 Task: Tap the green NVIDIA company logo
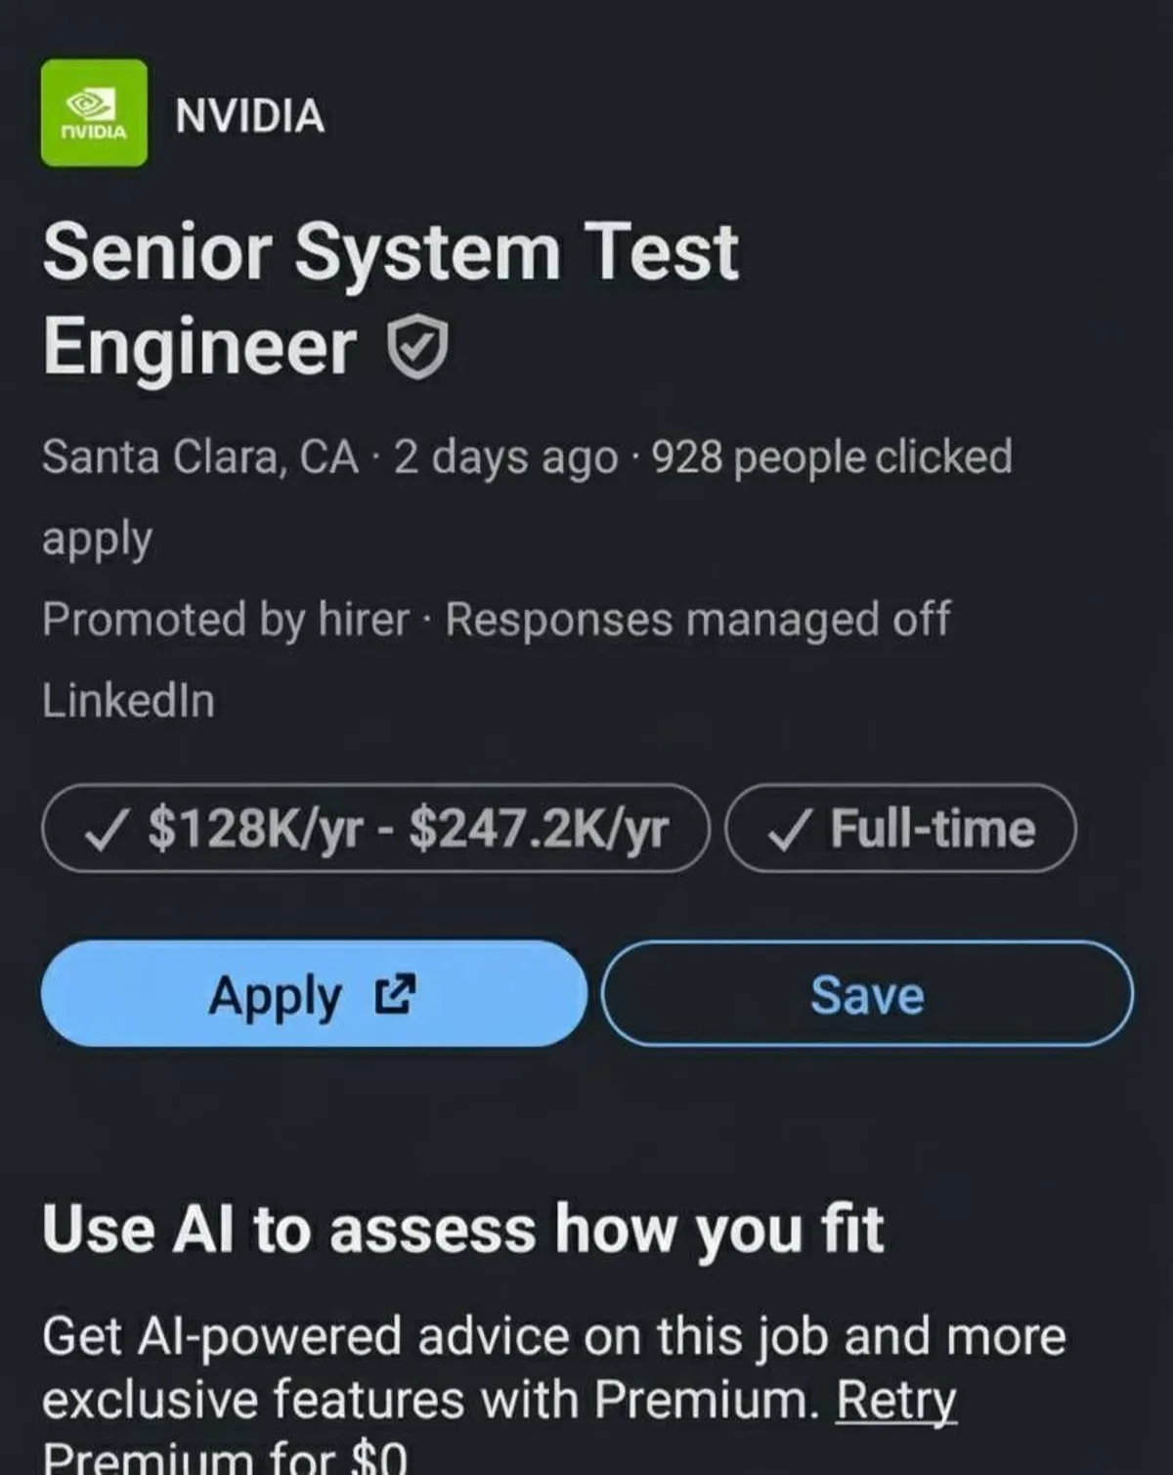pos(94,113)
